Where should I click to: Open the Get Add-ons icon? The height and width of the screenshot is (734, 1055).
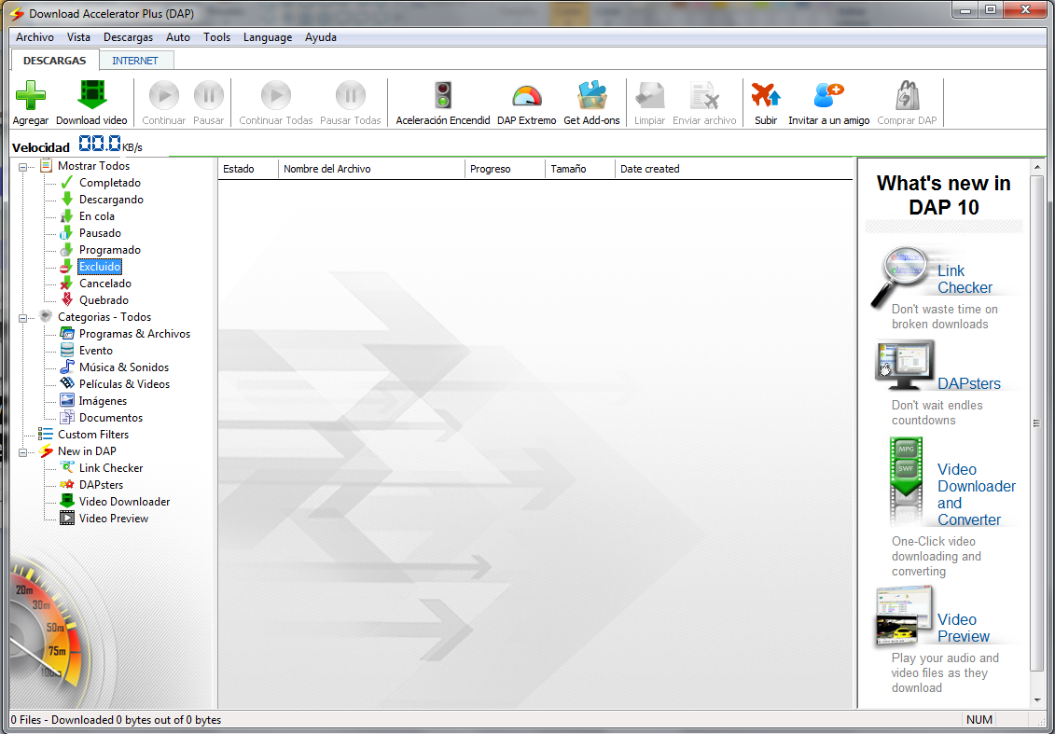click(591, 96)
